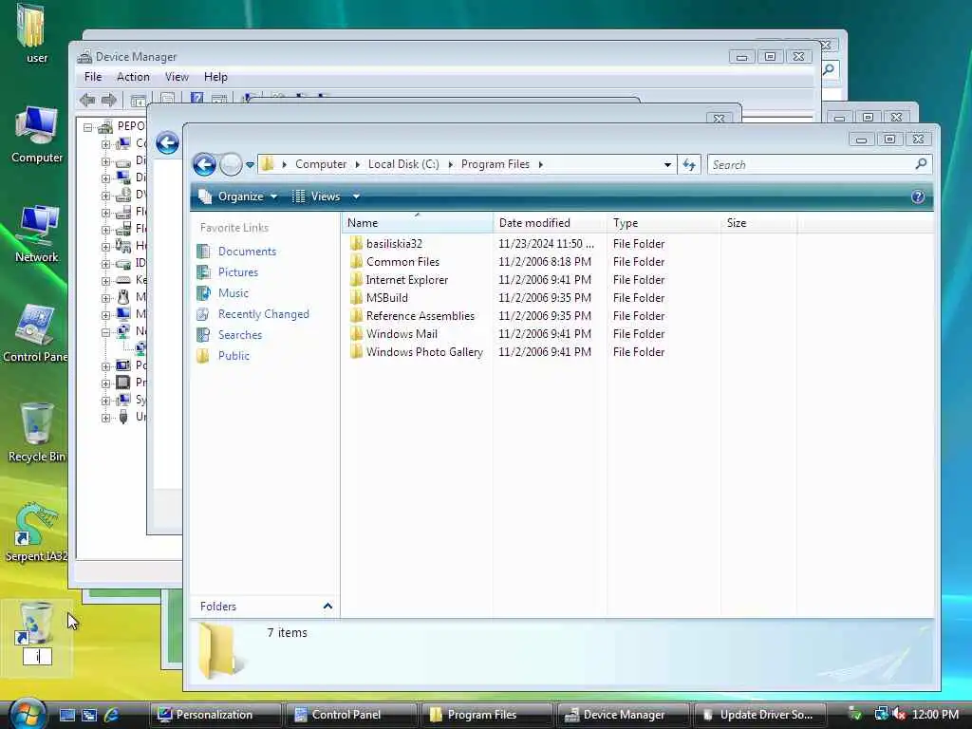Collapse the PEPO root node in Device Manager
This screenshot has width=972, height=729.
tap(88, 127)
